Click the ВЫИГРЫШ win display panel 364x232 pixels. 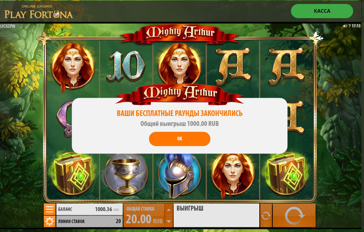(216, 215)
